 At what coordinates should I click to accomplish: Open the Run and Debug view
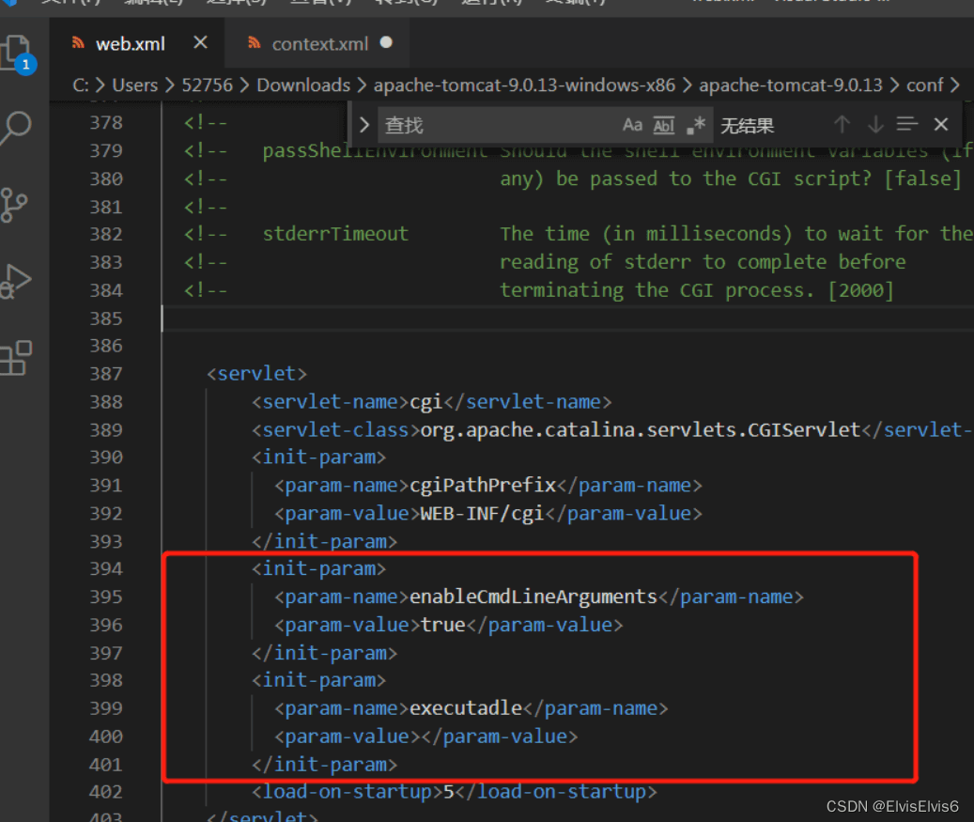point(16,281)
